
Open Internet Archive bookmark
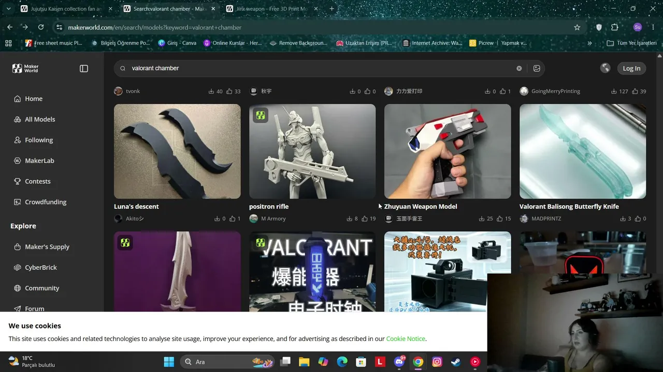[432, 43]
